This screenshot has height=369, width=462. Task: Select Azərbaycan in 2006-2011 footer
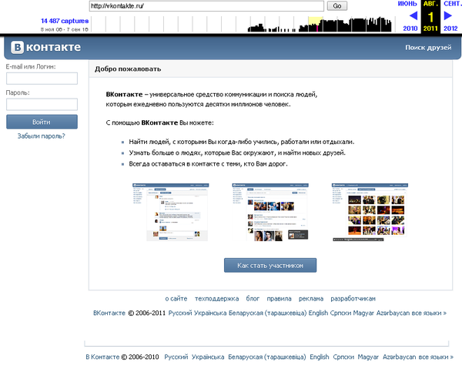pos(393,313)
